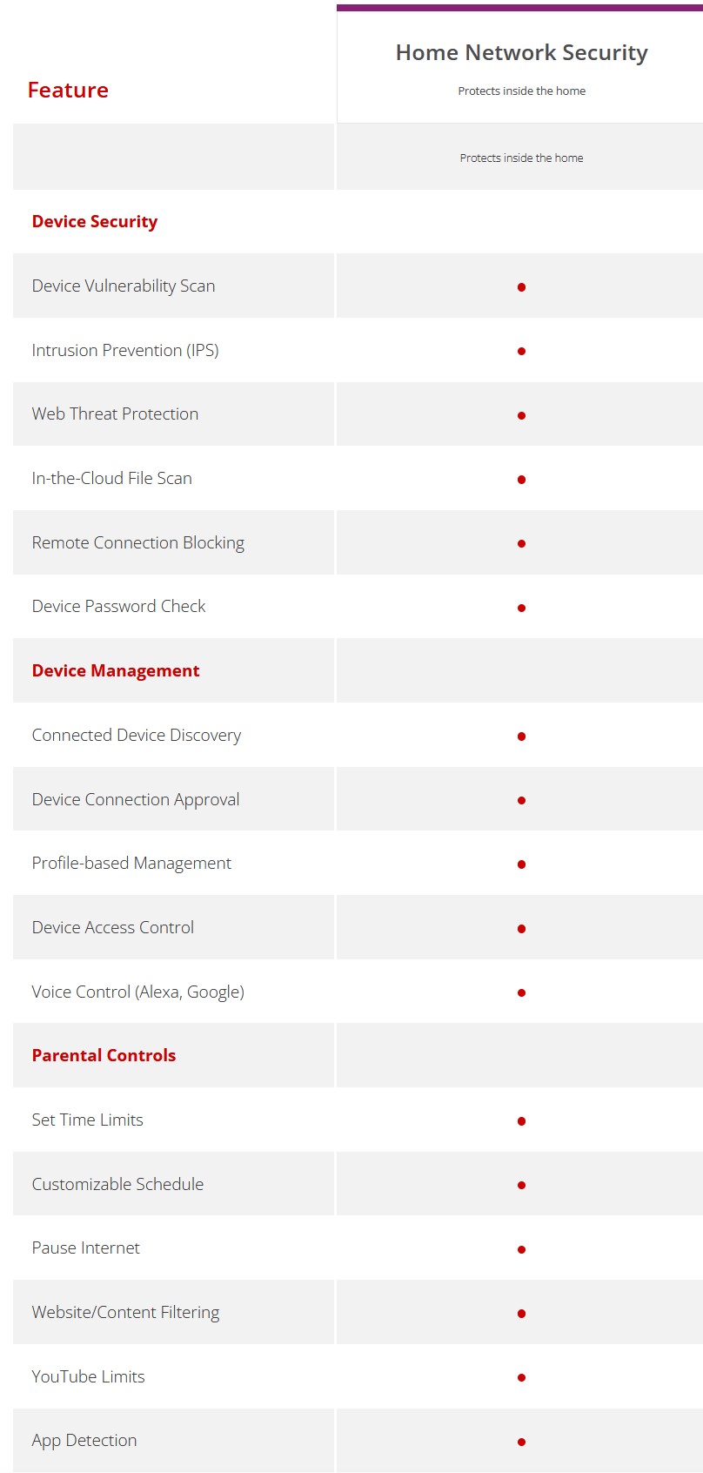The height and width of the screenshot is (1473, 703).
Task: Select the Web Threat Protection dot indicator
Action: pos(521,415)
